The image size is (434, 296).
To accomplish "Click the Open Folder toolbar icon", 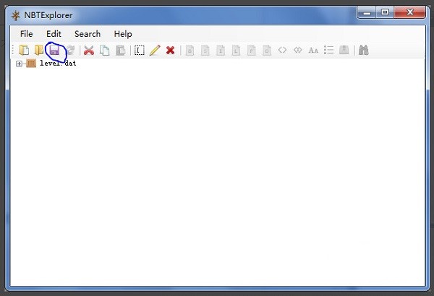I will (x=39, y=51).
